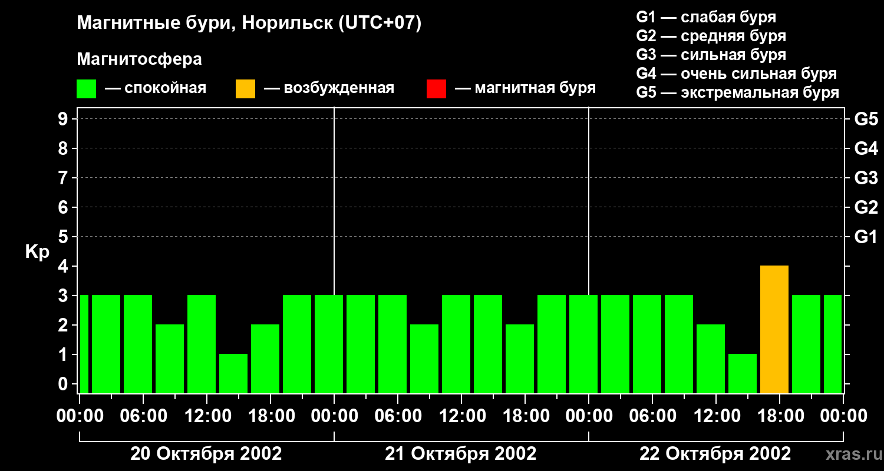Click the '00:00' label at the chart's right edge
Viewport: 884px width, 471px height.
tap(843, 416)
